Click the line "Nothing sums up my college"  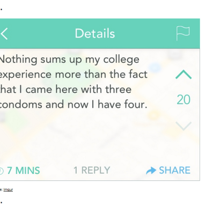tap(69, 60)
